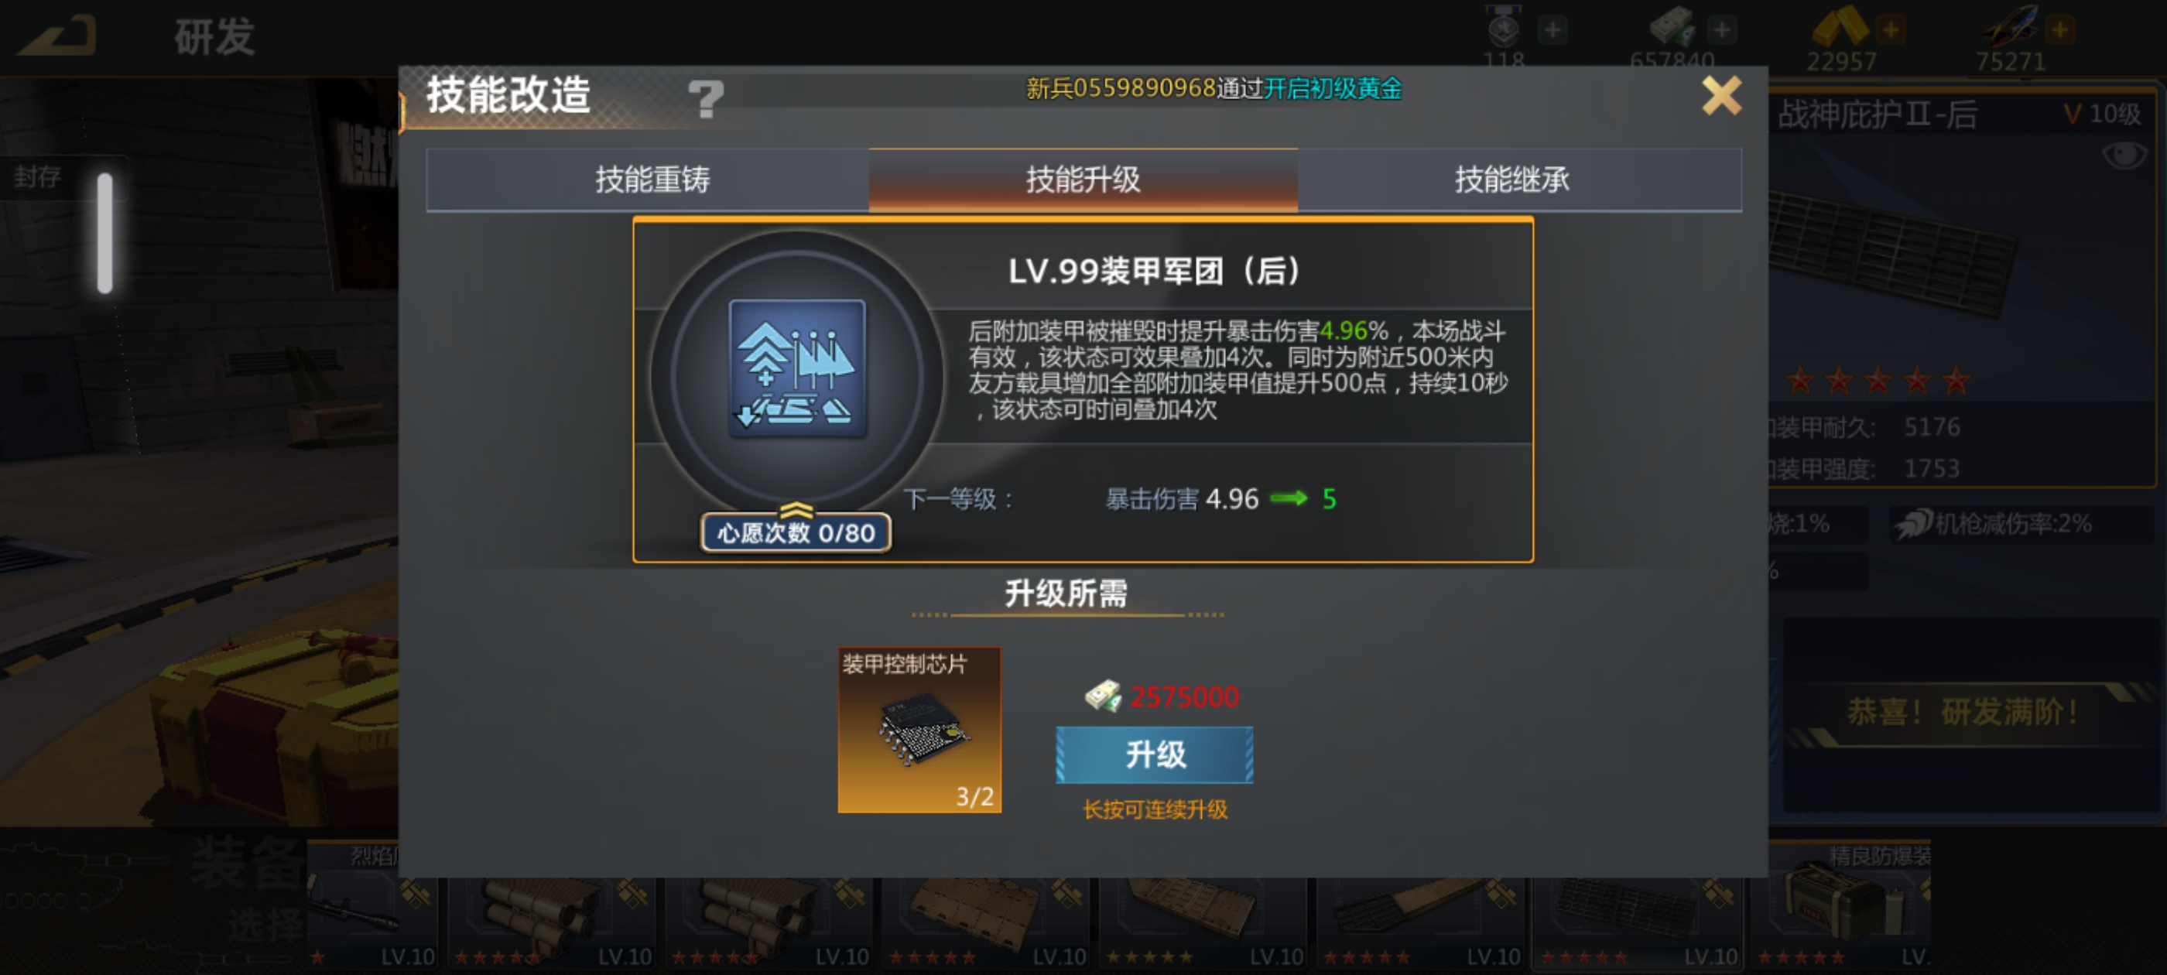Click the 开启初级黄金 announcement link
This screenshot has width=2167, height=975.
pyautogui.click(x=1332, y=88)
